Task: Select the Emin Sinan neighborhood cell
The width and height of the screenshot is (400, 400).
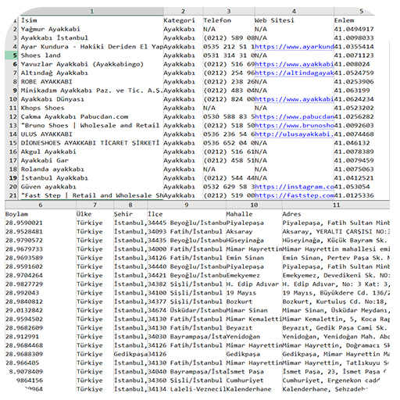Action: tap(254, 258)
